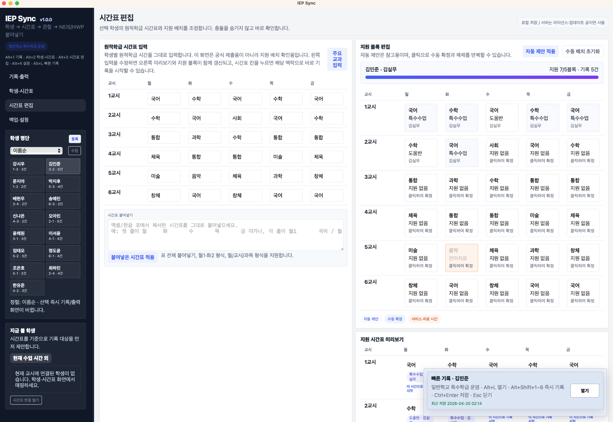The image size is (613, 422).
Task: Click the 수정 button beside the sort selector
Action: point(74,151)
